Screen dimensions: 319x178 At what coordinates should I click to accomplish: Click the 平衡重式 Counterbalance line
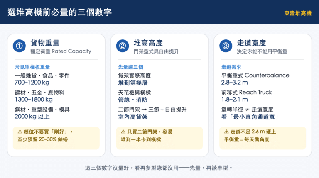pos(255,76)
